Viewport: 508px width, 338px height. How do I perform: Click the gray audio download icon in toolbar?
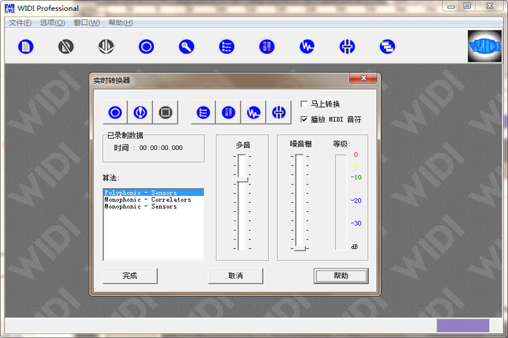106,46
